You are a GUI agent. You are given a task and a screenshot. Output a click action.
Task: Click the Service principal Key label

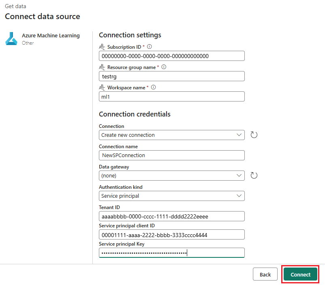point(122,244)
